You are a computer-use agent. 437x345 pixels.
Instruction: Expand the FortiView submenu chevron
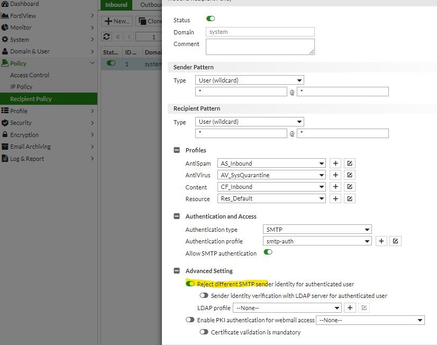[92, 15]
